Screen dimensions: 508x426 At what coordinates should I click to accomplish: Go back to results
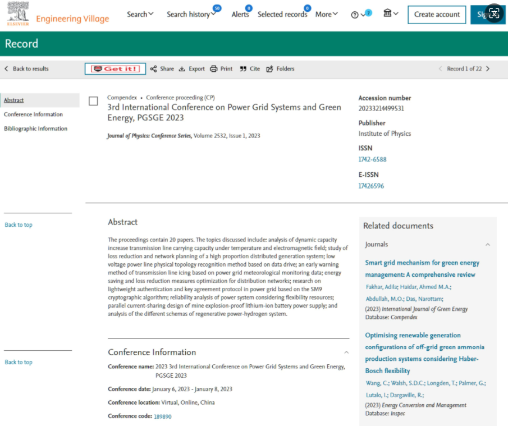[26, 68]
